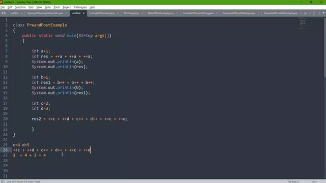Open the View menu

click(39, 7)
